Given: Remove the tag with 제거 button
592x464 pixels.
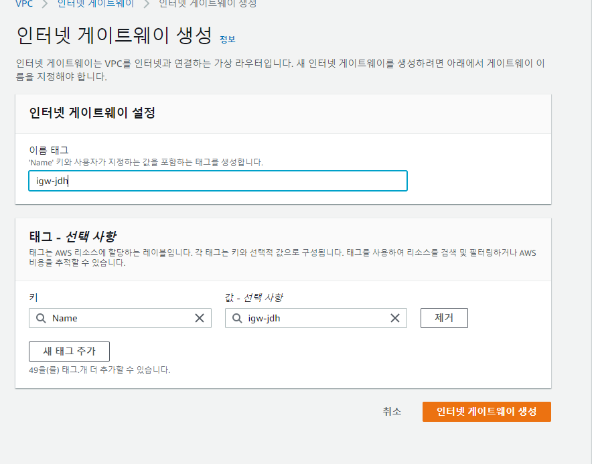Looking at the screenshot, I should click(x=444, y=318).
